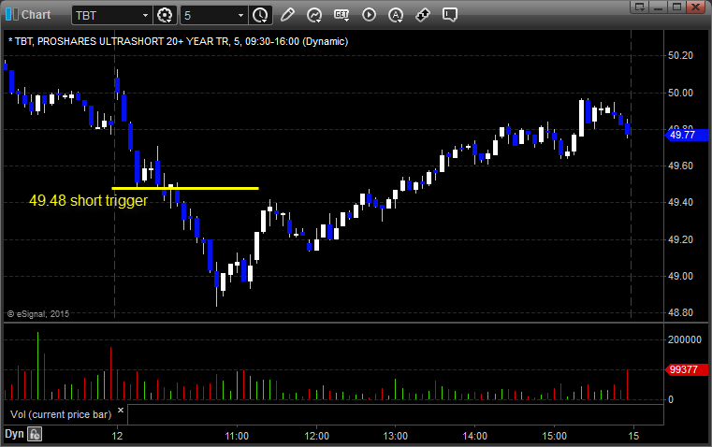Click the 49.40 price axis label
Viewport: 712px width, 447px height.
click(680, 202)
